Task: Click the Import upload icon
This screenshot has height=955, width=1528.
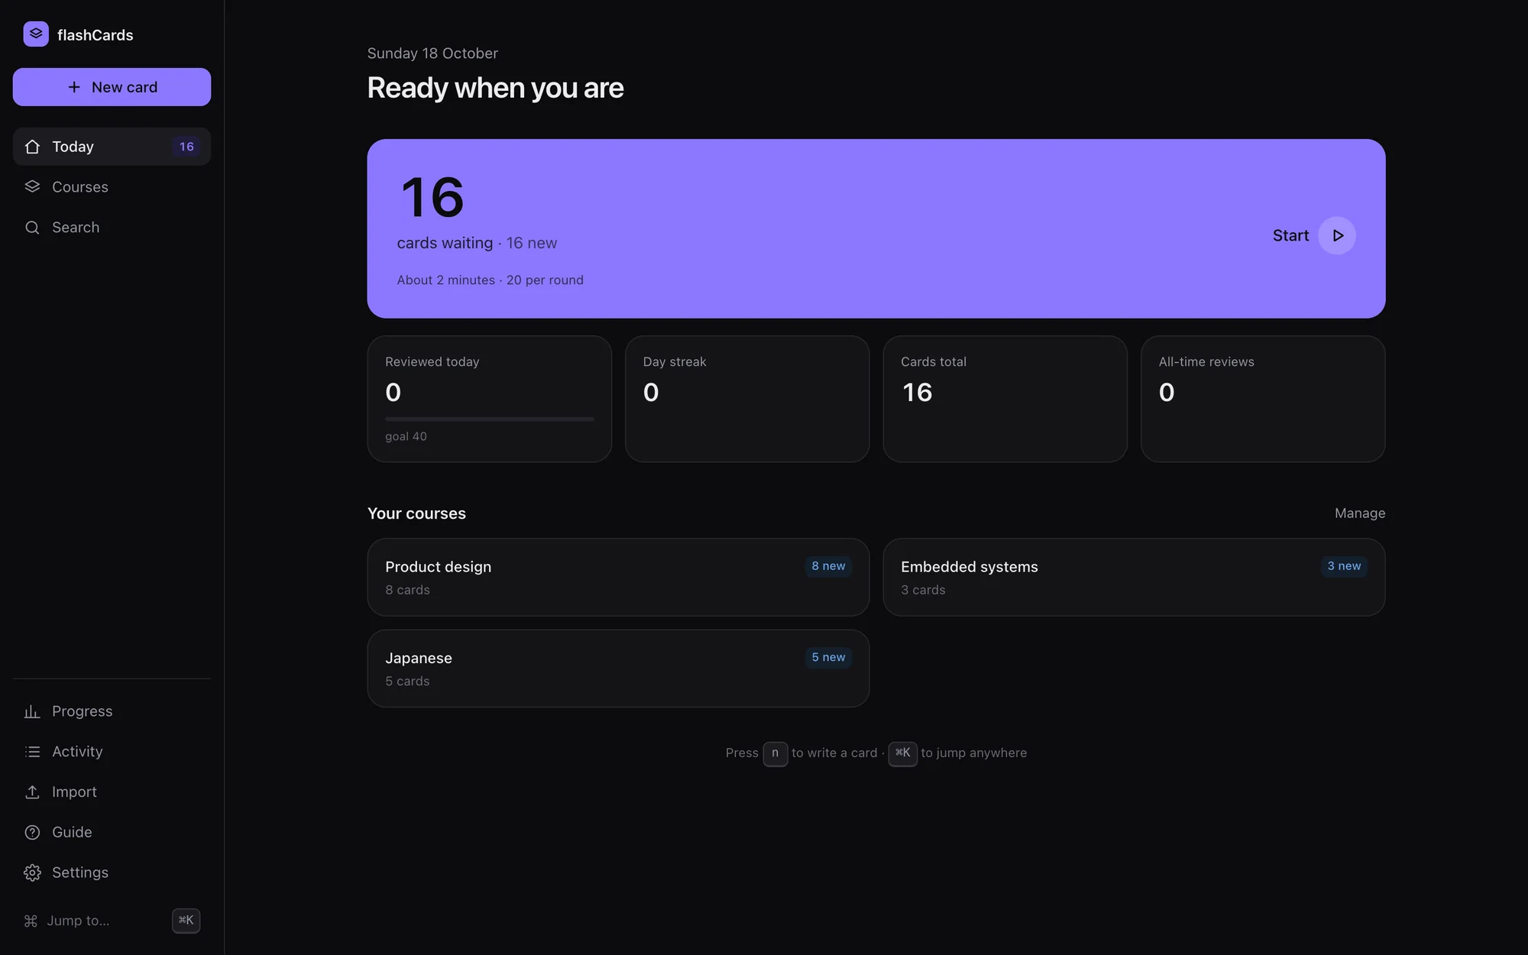Action: [32, 792]
